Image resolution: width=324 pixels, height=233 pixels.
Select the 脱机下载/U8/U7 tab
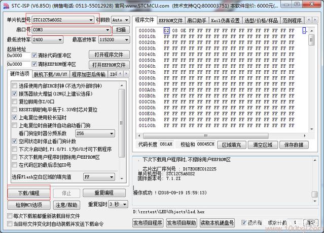[51, 74]
